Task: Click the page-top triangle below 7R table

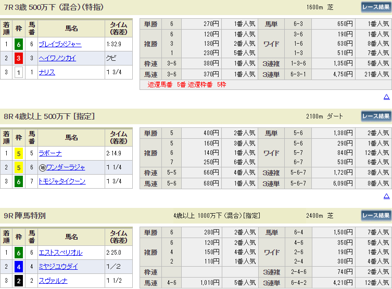Action: tap(386, 97)
